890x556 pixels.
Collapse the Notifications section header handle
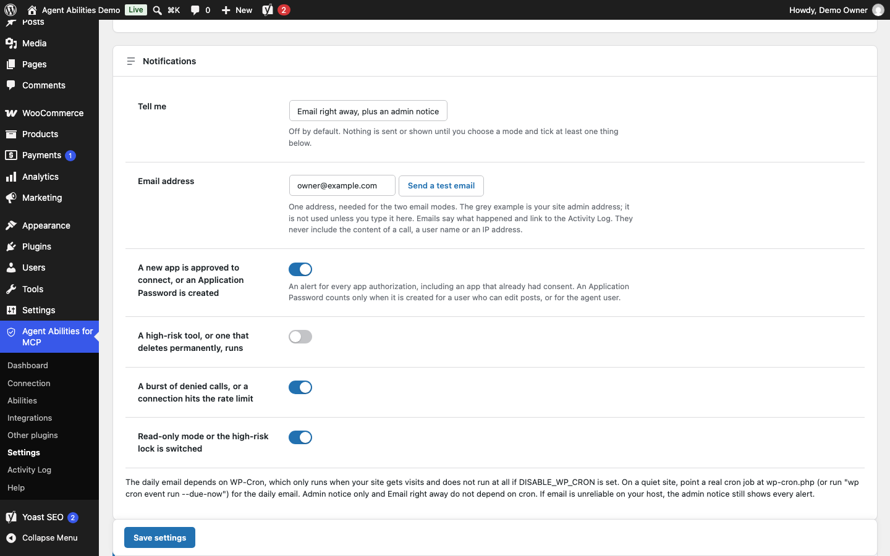coord(131,61)
